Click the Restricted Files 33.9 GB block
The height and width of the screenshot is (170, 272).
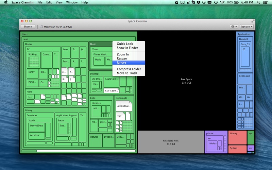(171, 142)
